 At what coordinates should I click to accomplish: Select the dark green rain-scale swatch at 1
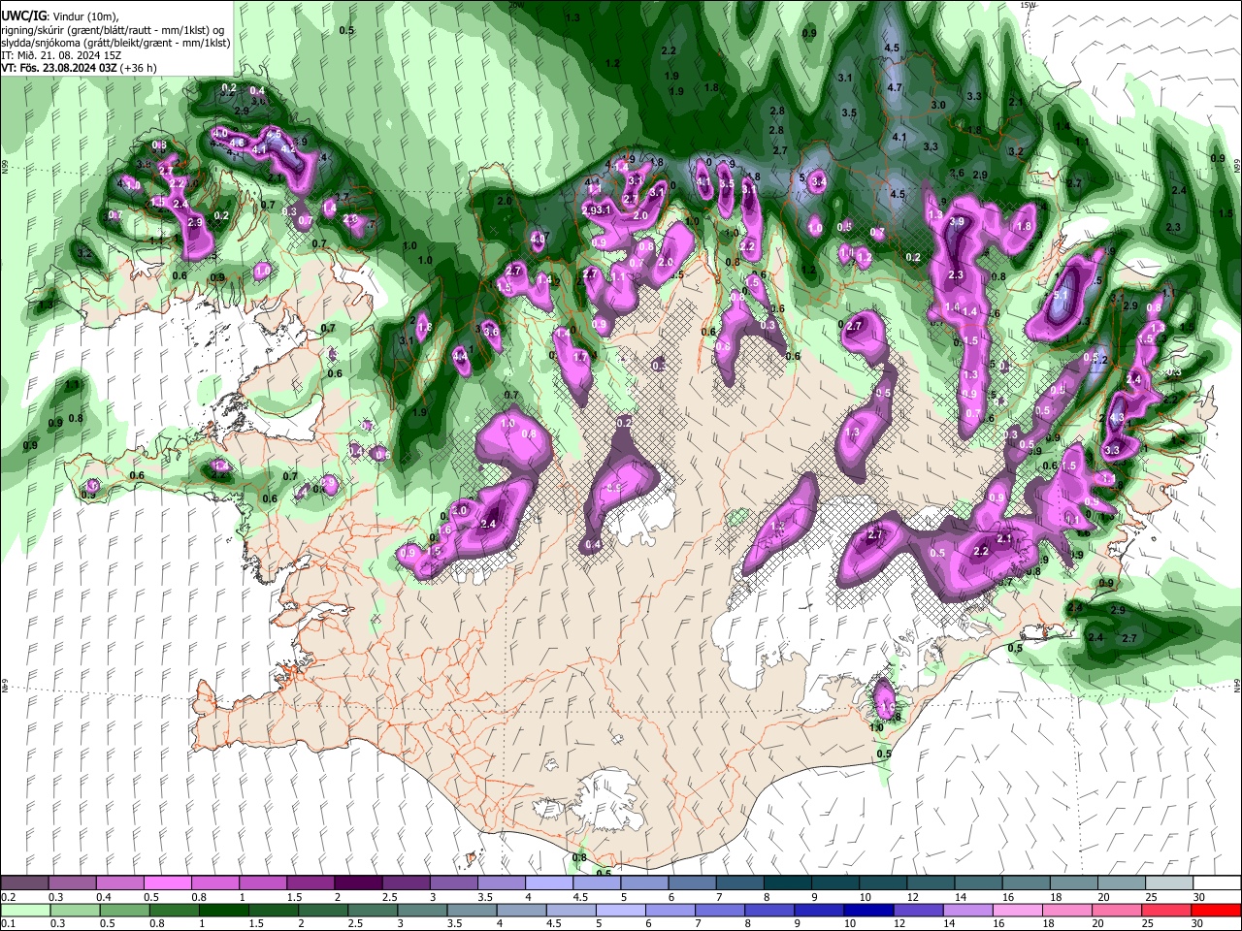pos(224,911)
